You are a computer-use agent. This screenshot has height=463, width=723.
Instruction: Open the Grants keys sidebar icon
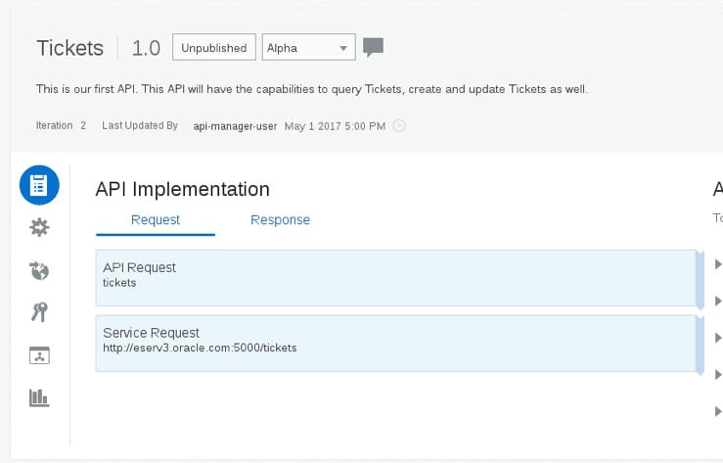point(39,312)
